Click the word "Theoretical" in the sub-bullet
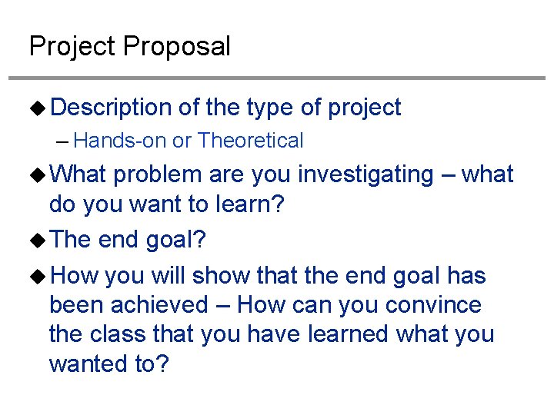Viewport: 554px width, 415px height. coord(250,141)
